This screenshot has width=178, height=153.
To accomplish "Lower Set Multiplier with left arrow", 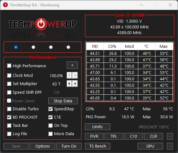I will (69, 84).
